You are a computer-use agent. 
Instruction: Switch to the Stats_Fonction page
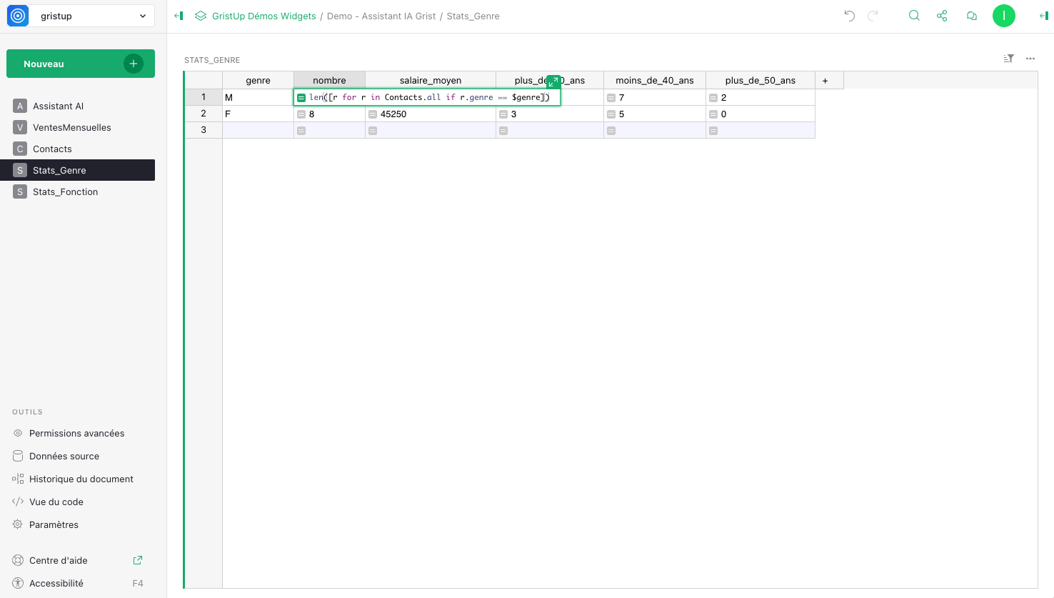[65, 191]
